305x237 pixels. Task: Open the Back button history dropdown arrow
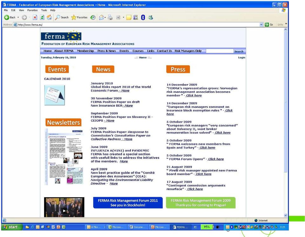(x=18, y=17)
